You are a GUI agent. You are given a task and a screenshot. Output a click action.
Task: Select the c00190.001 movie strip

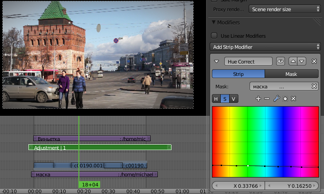tap(87, 165)
